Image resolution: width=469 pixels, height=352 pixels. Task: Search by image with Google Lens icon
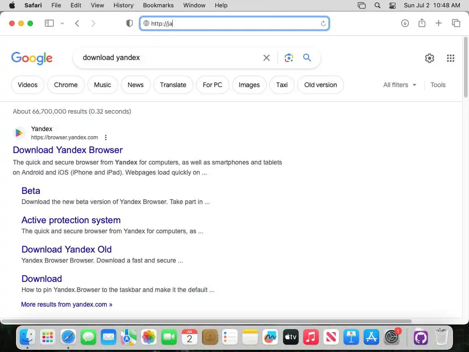[x=289, y=58]
